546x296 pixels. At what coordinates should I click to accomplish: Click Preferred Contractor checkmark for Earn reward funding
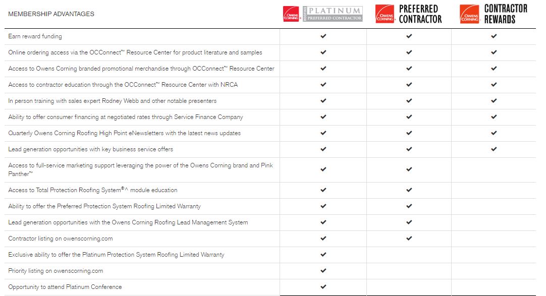click(409, 36)
